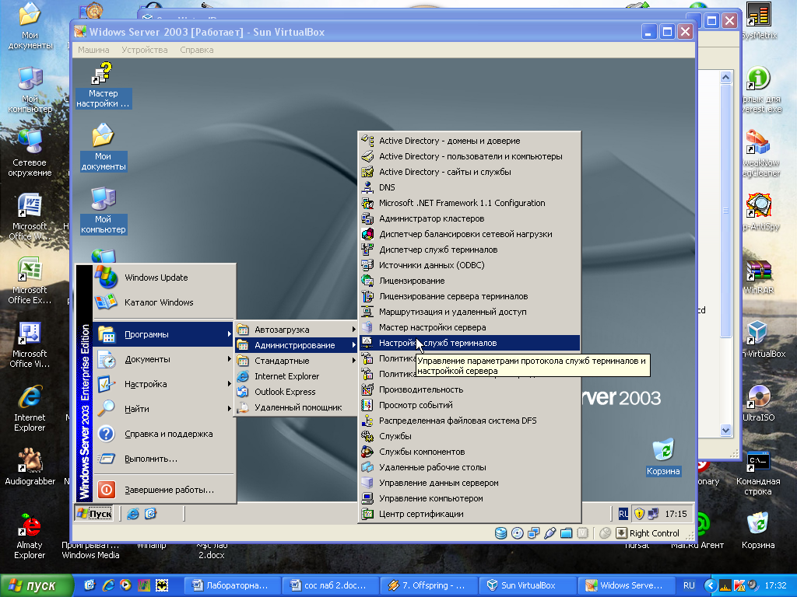Click the Управление данным сервером icon

[x=367, y=483]
